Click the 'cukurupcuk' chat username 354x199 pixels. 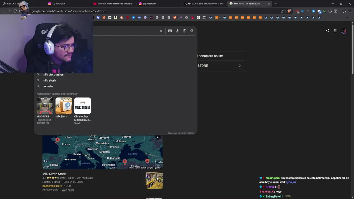[x=273, y=178]
